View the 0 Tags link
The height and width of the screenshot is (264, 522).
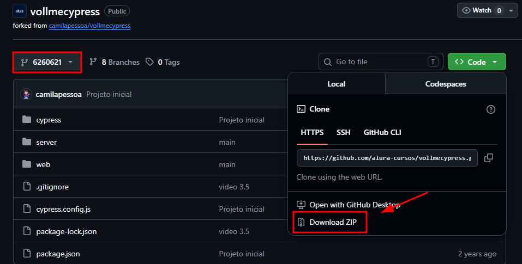(x=163, y=62)
